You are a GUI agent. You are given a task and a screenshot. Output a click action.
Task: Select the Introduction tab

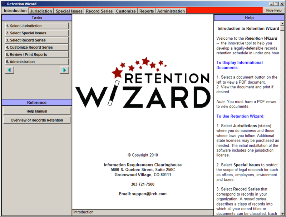(15, 11)
